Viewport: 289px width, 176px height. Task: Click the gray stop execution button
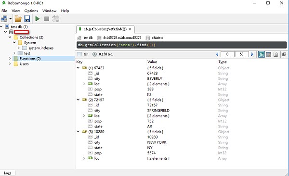47,19
